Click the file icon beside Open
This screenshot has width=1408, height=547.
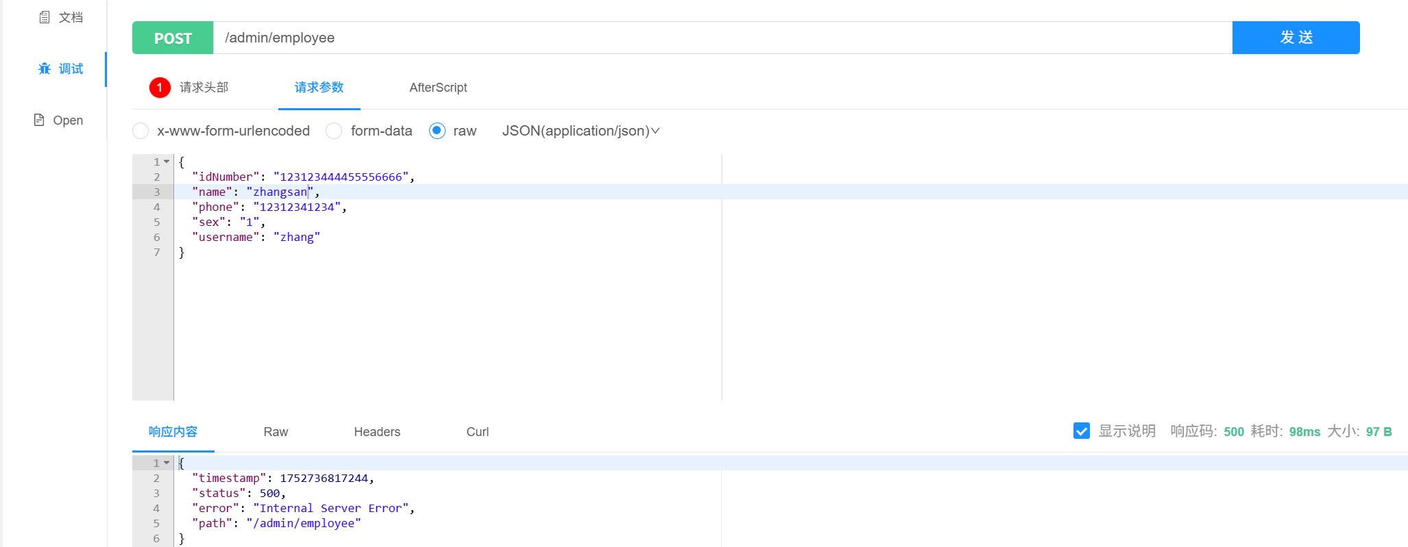[x=39, y=120]
